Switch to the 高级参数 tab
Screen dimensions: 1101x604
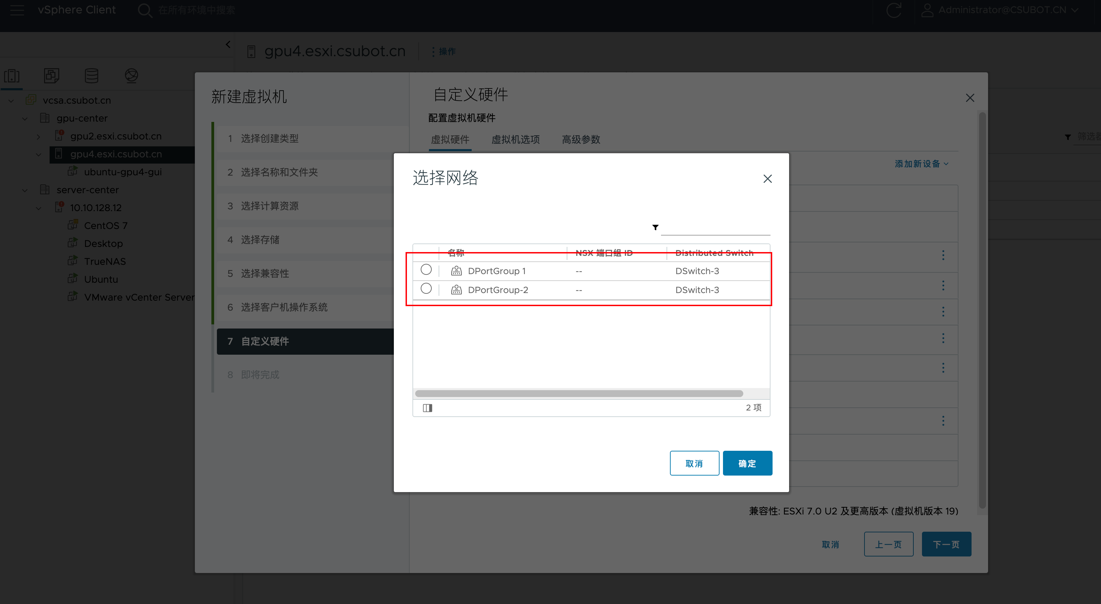(581, 139)
